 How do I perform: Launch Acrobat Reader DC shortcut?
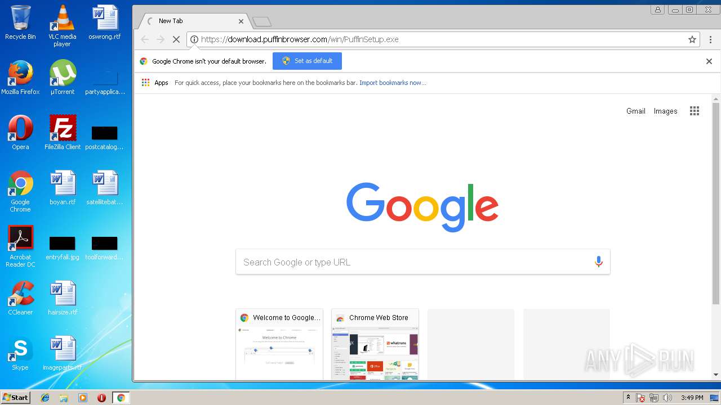pyautogui.click(x=20, y=246)
